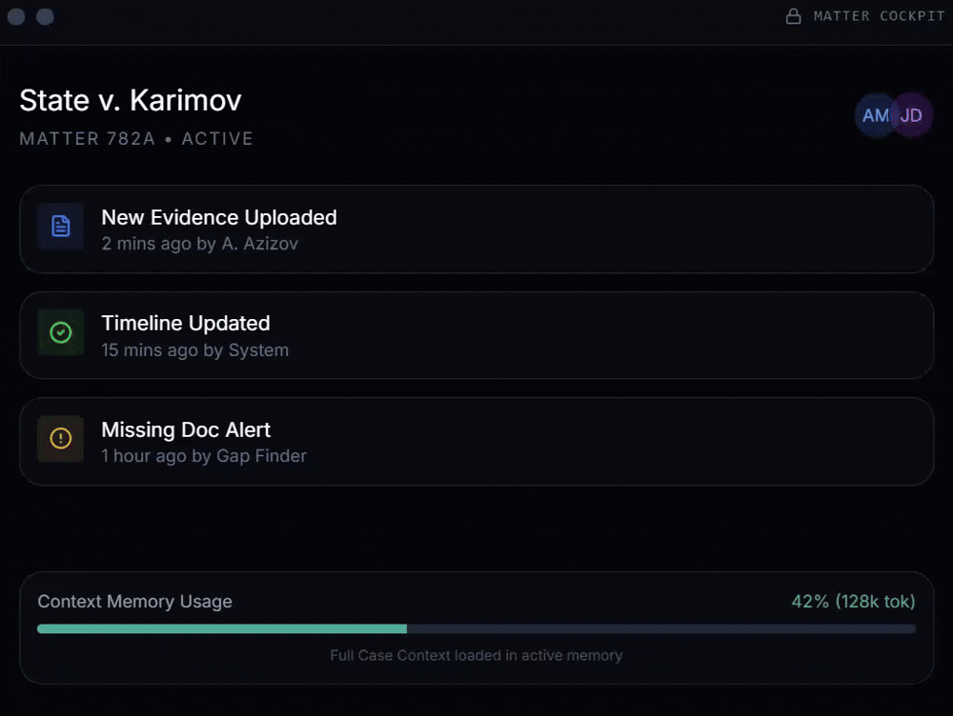953x716 pixels.
Task: Click the green checkmark icon for Timeline Updated
Action: point(61,332)
